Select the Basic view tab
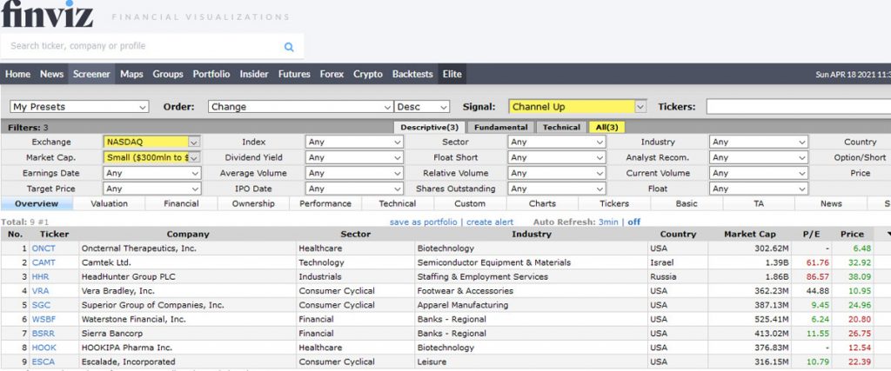Screen dimensions: 891x371 point(687,203)
